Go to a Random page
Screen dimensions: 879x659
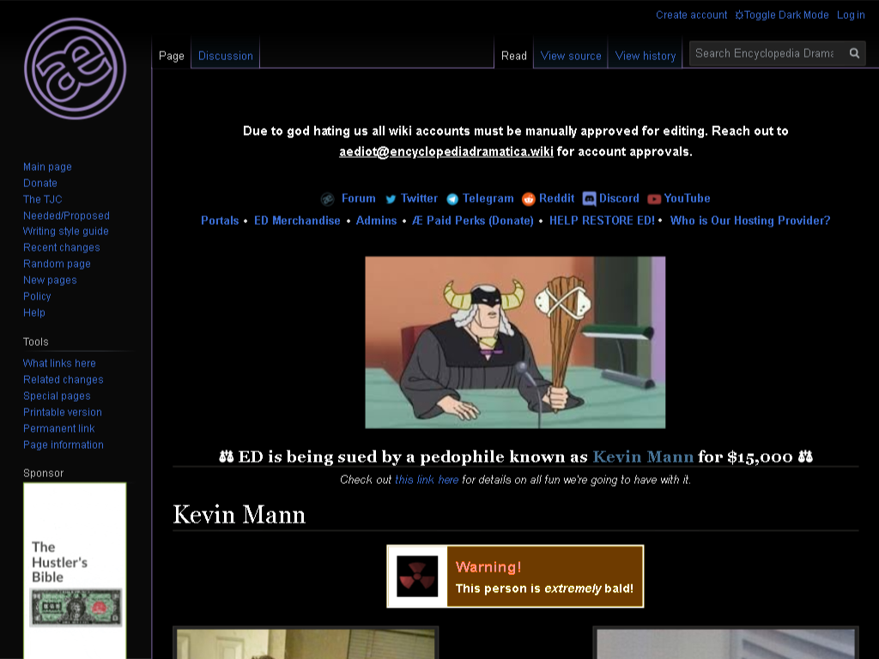coord(58,264)
